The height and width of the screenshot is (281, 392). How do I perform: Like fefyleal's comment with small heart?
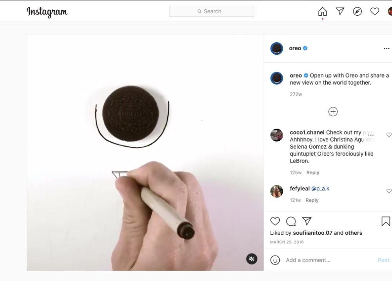(389, 191)
